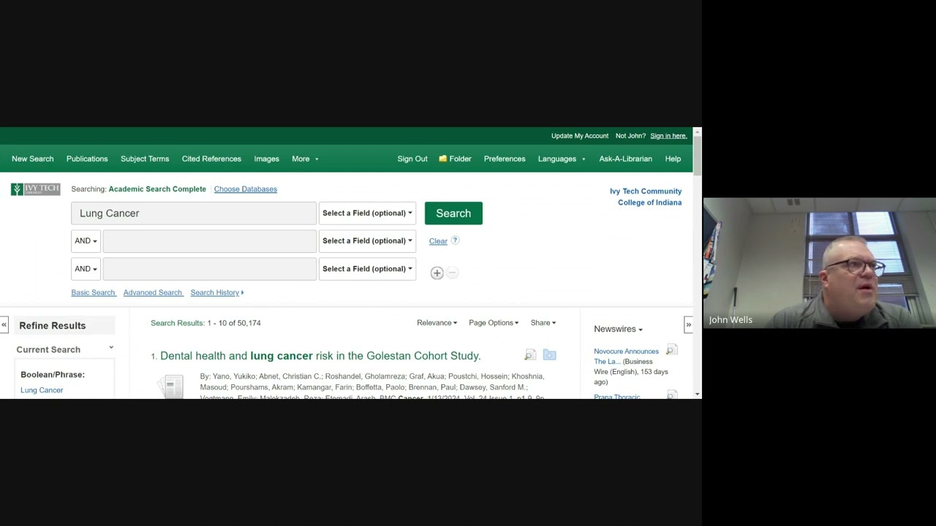Open the Help link
The width and height of the screenshot is (936, 526).
(x=673, y=159)
